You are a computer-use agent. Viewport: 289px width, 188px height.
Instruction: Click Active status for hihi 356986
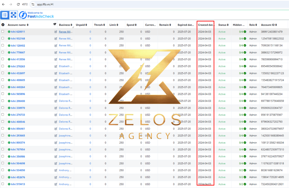coord(222,156)
